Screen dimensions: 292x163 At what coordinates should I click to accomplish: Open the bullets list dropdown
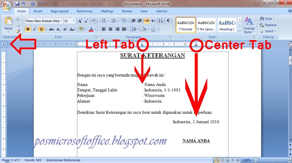[x=108, y=21]
